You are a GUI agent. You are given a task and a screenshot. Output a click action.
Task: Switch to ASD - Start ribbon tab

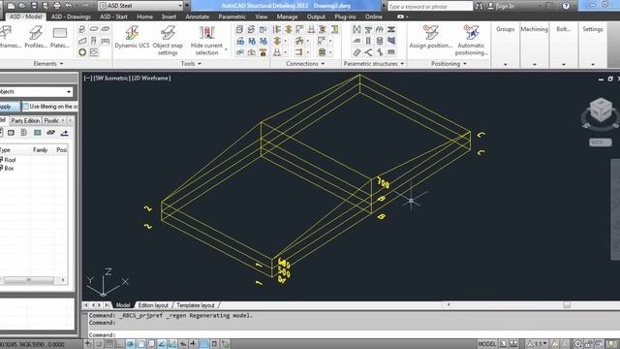[114, 16]
